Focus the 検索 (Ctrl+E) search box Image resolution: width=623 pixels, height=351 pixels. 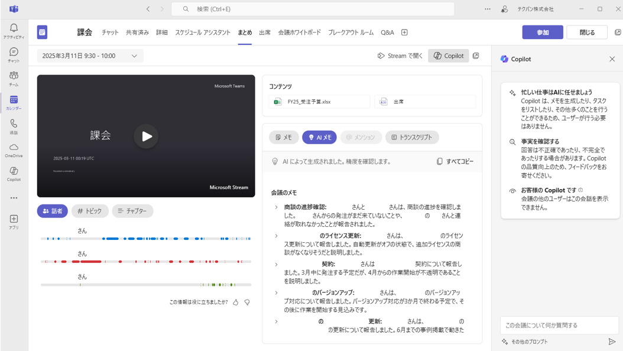(x=313, y=9)
